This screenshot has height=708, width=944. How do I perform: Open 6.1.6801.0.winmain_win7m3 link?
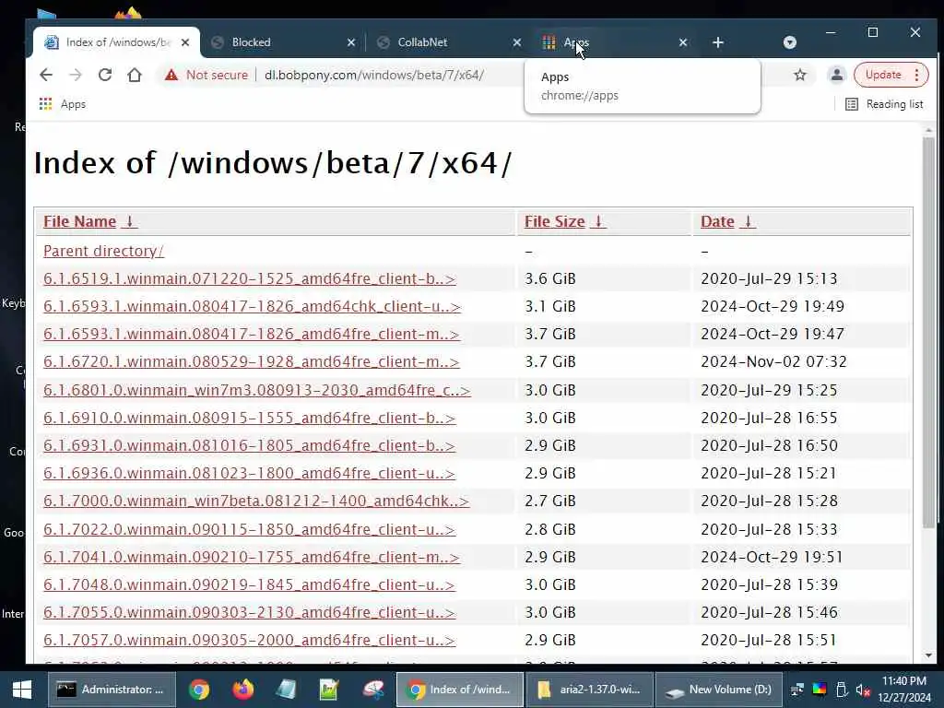pyautogui.click(x=256, y=390)
